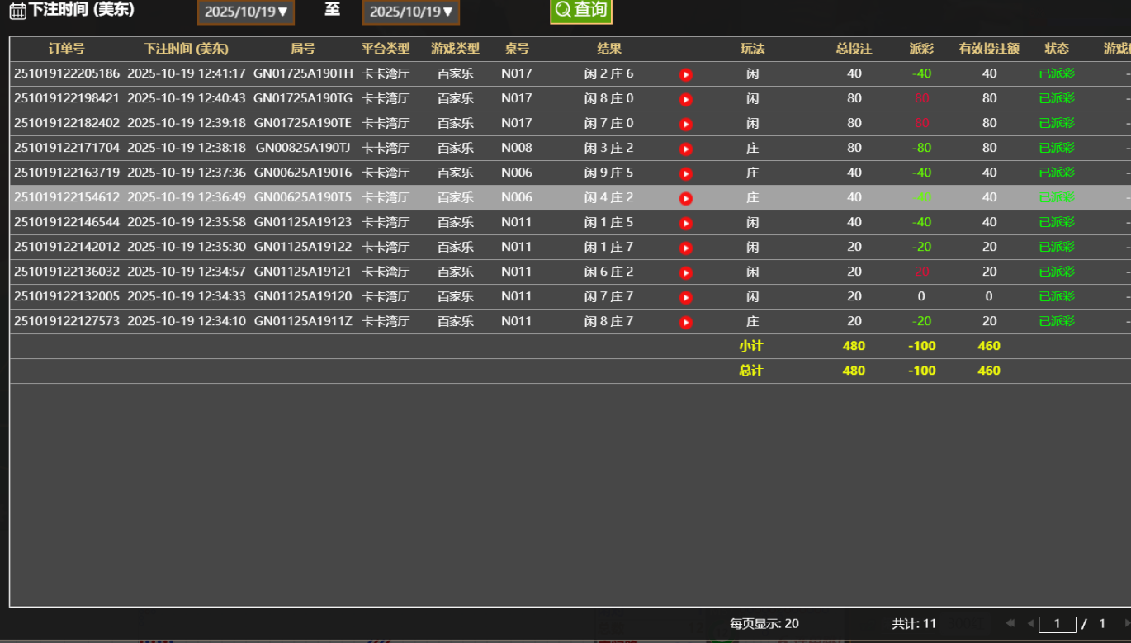Screen dimensions: 1131x643
Task: Open the start date 2025/10/19 dropdown
Action: pos(246,12)
